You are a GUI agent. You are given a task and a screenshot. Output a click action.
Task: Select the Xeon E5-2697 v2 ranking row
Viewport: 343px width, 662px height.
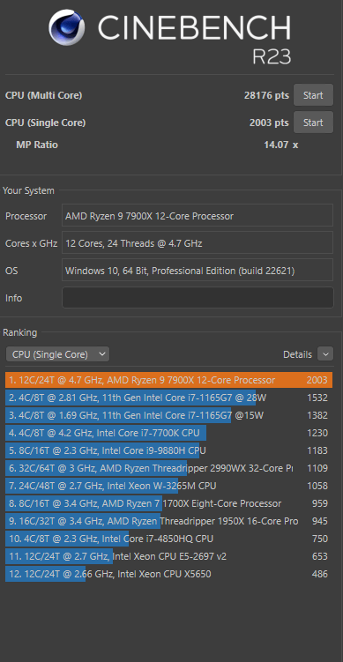[169, 556]
